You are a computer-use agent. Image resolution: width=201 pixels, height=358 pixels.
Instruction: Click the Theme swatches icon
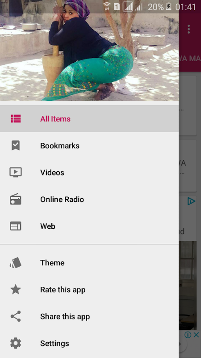(x=16, y=263)
